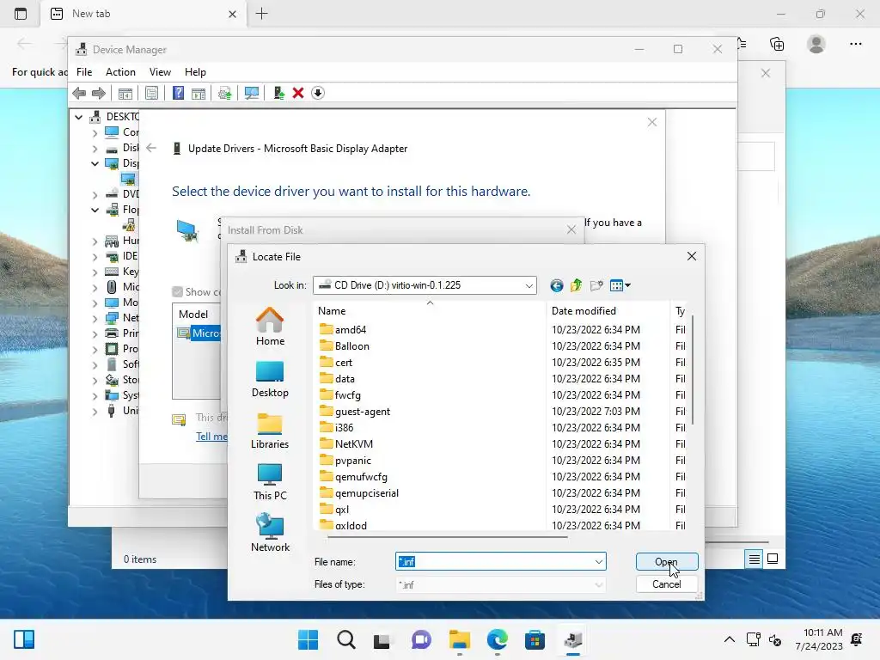Select the amd64 folder

[343, 329]
